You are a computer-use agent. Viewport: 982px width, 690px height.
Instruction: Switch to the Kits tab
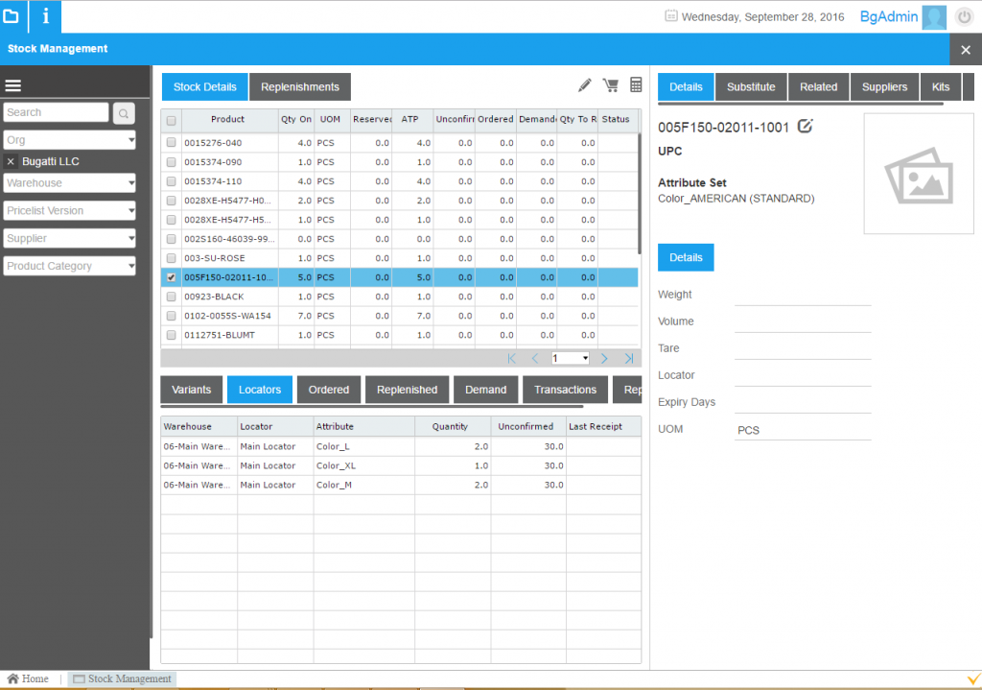[941, 87]
